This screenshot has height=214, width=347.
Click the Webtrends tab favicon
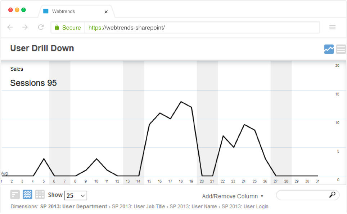pyautogui.click(x=46, y=11)
